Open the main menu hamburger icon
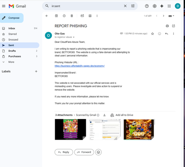The height and width of the screenshot is (167, 185). pos(4,6)
